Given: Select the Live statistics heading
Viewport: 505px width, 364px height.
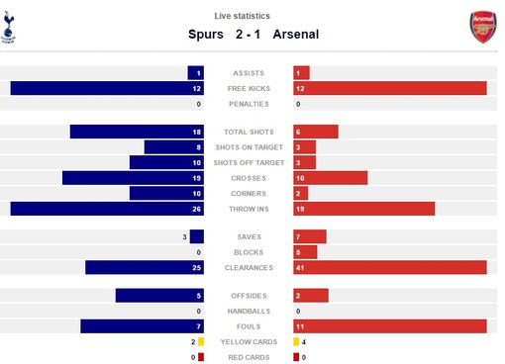Looking at the screenshot, I should (242, 16).
